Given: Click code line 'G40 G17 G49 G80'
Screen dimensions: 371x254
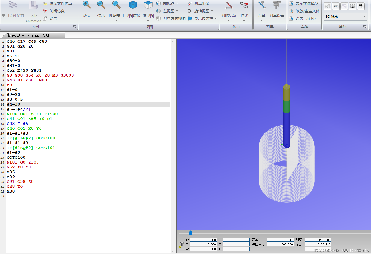Looking at the screenshot, I should tap(27, 41).
